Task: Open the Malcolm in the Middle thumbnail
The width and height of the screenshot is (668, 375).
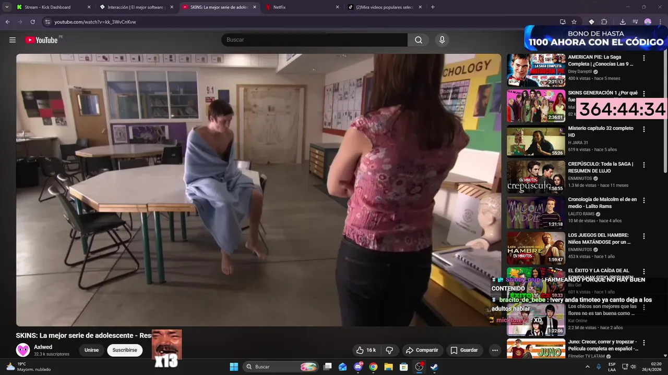Action: click(536, 212)
